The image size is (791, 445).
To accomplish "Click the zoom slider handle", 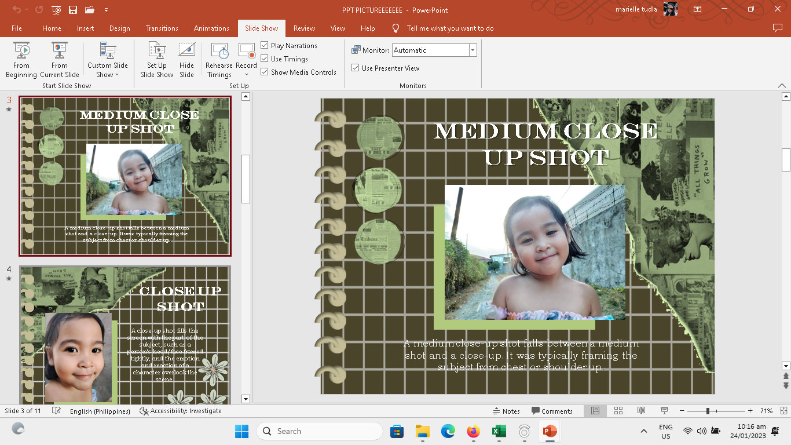I will tap(707, 411).
